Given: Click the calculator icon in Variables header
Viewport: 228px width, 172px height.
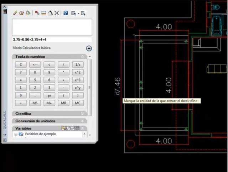Looking at the screenshot, I should pyautogui.click(x=78, y=128).
